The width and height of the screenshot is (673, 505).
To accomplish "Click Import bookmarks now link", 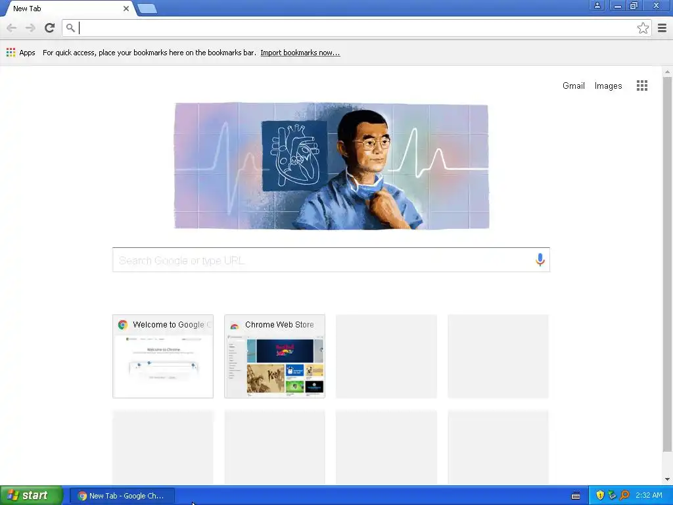I will point(300,53).
